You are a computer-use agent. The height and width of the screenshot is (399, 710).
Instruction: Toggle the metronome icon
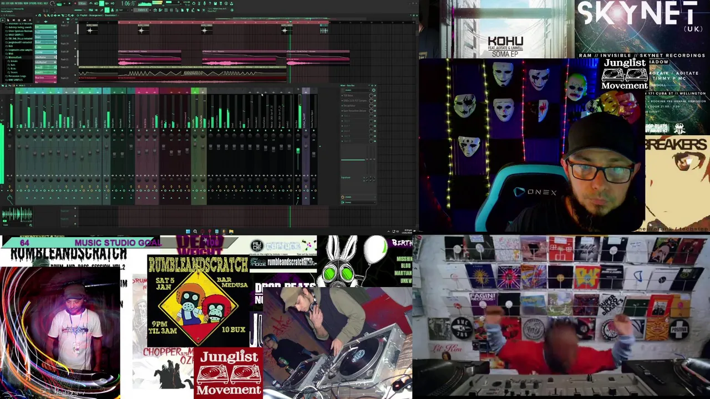(90, 3)
